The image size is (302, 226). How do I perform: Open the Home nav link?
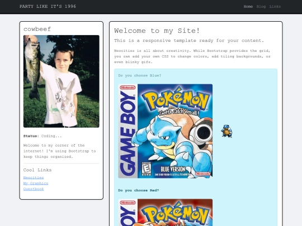point(248,7)
